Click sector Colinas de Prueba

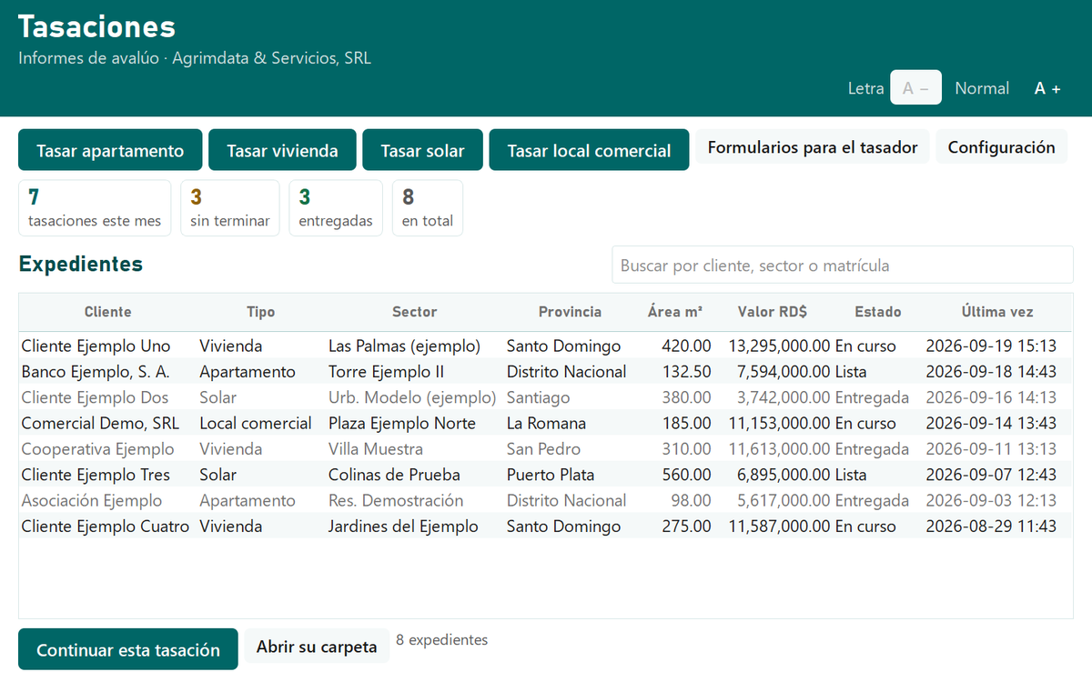pyautogui.click(x=394, y=475)
